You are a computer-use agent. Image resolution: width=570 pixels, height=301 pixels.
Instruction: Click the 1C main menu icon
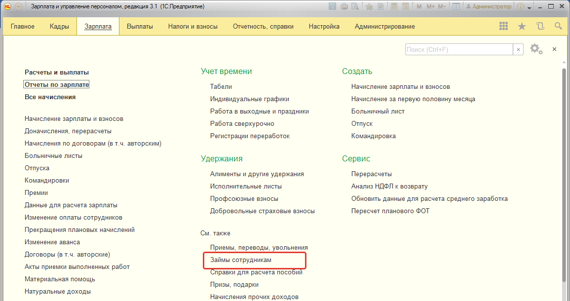7,6
